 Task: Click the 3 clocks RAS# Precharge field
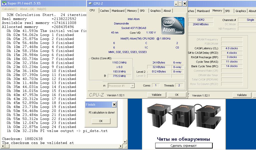(232, 57)
